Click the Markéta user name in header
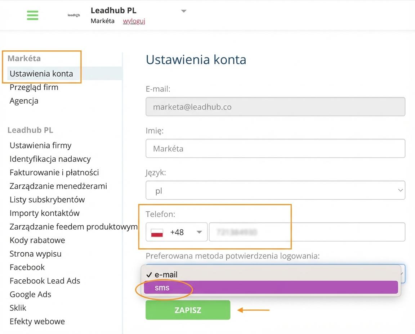The image size is (415, 334). click(x=102, y=21)
